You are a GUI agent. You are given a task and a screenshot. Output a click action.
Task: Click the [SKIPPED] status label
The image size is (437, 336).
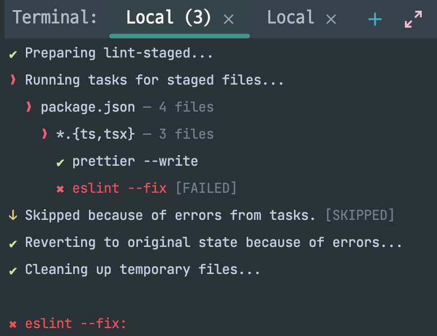pos(360,215)
